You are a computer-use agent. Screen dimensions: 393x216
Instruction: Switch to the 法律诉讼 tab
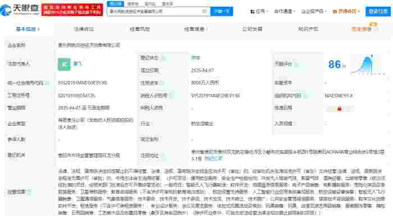pos(84,29)
